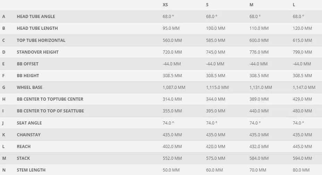Click the STANDOVER HEIGHT row label
Viewport: 322px width, 175px height.
pyautogui.click(x=37, y=52)
